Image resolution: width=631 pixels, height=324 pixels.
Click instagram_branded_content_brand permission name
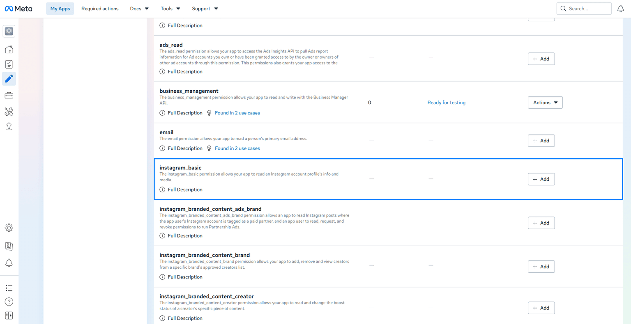205,255
